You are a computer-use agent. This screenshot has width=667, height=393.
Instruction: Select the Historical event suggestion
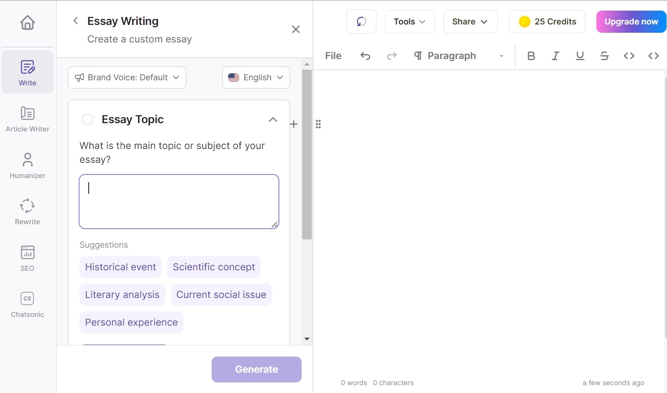click(x=121, y=267)
